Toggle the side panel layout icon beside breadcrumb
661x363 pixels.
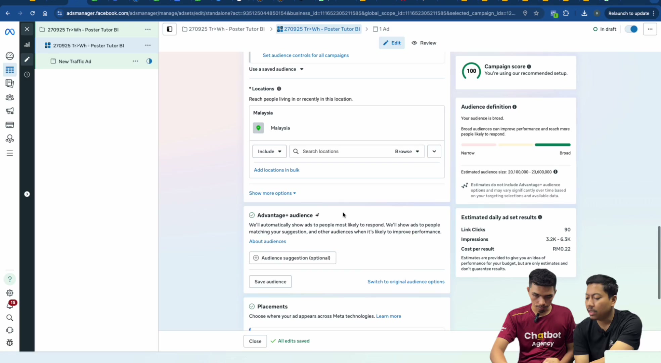[x=170, y=29]
